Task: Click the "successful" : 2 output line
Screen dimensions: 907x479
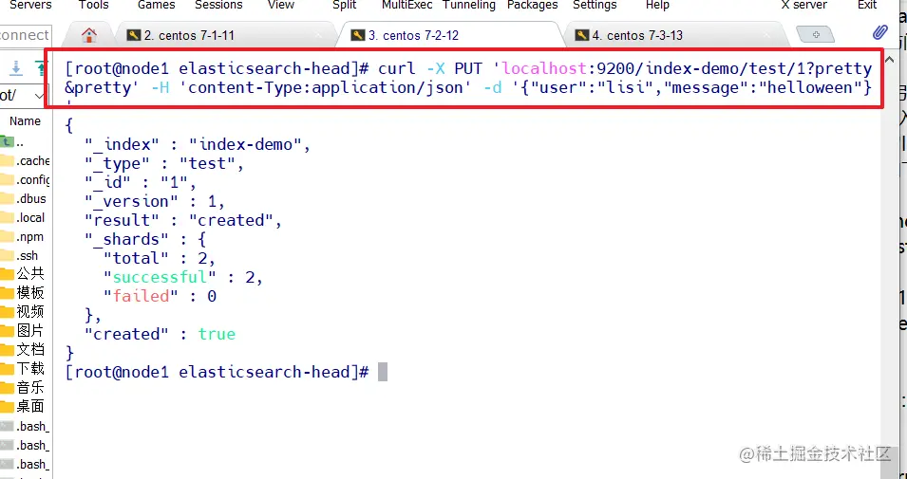Action: click(x=183, y=277)
